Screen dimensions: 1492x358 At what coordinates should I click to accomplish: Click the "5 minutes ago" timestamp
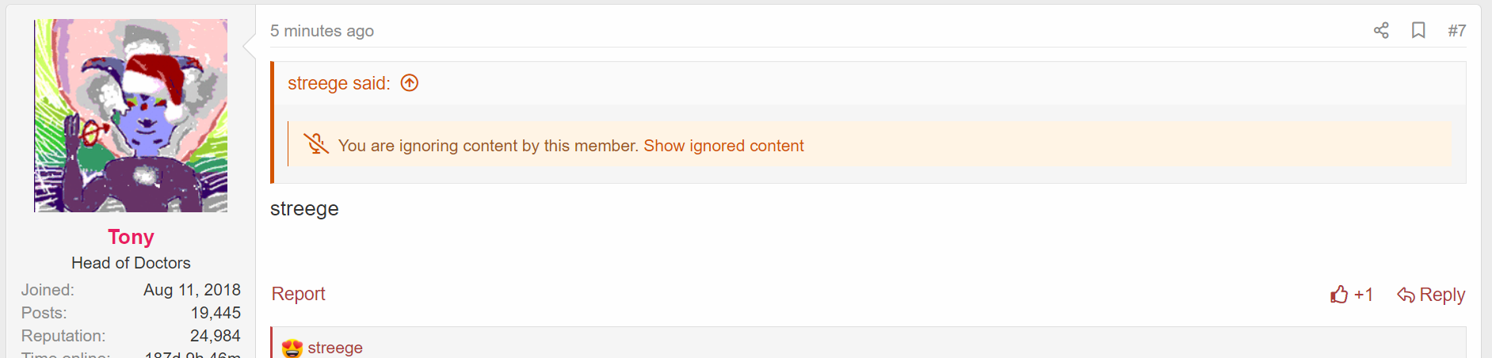click(x=322, y=31)
